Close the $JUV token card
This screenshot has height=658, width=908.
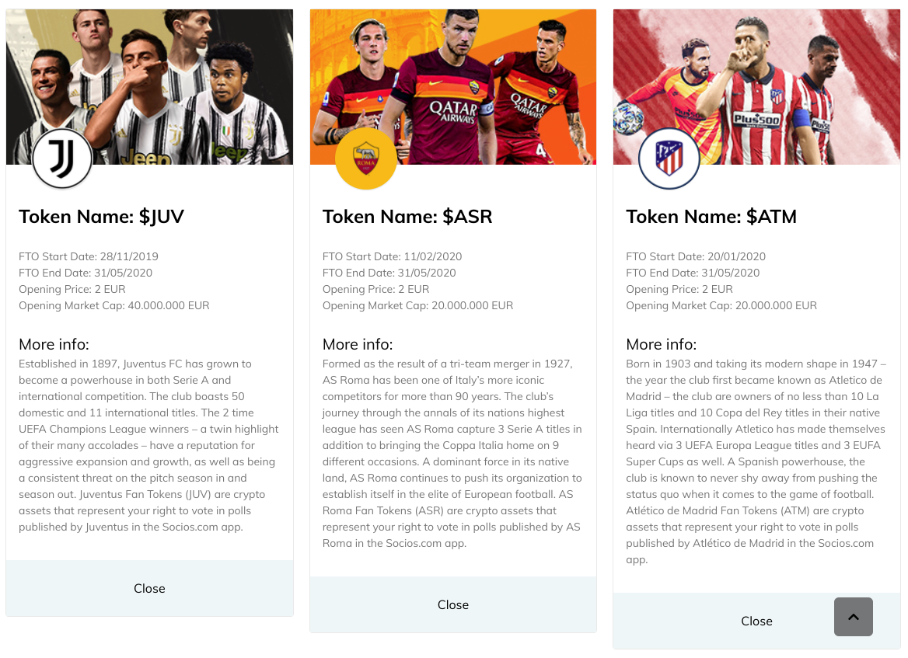(x=149, y=589)
